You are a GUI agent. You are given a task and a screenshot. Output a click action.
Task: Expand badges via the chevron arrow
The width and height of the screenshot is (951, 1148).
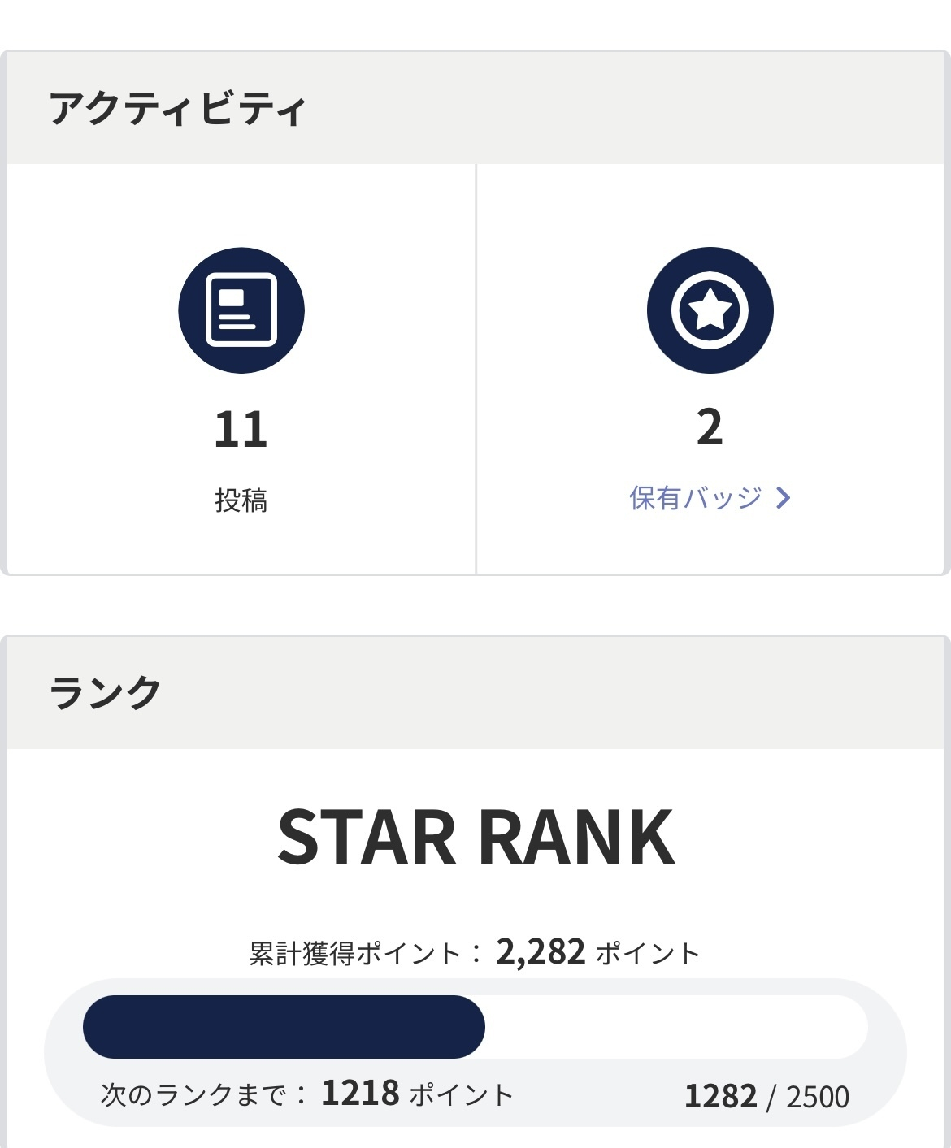(x=783, y=497)
